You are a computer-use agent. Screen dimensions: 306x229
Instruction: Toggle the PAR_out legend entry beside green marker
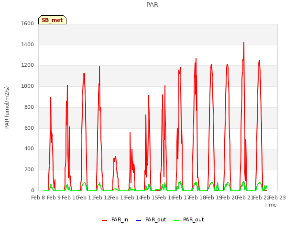(x=188, y=219)
